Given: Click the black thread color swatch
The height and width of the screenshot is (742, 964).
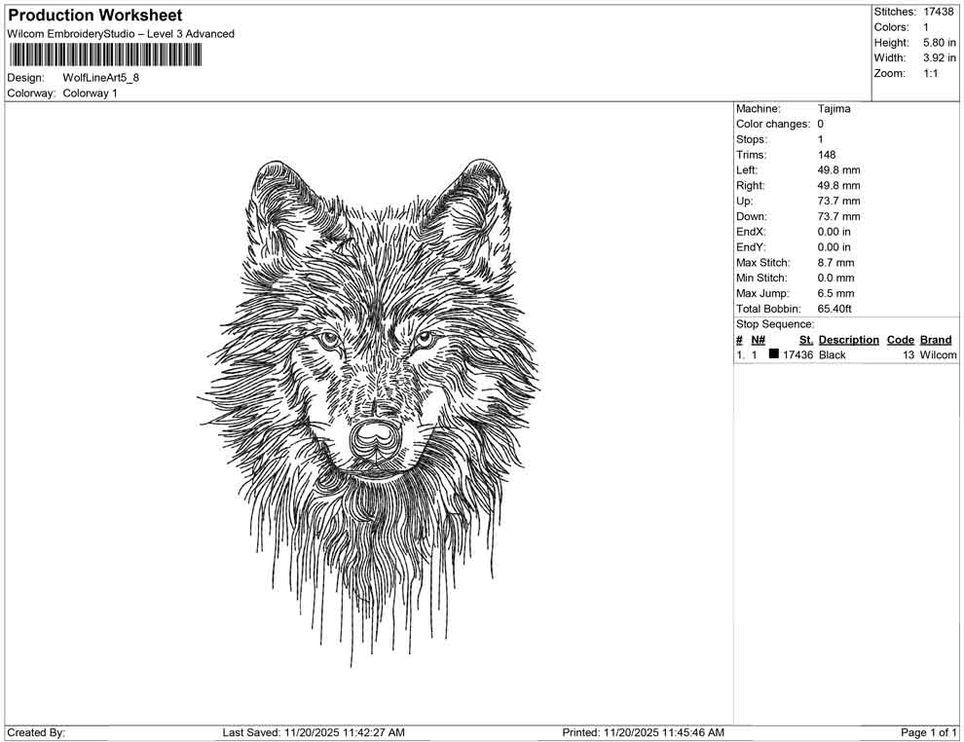Looking at the screenshot, I should click(775, 354).
